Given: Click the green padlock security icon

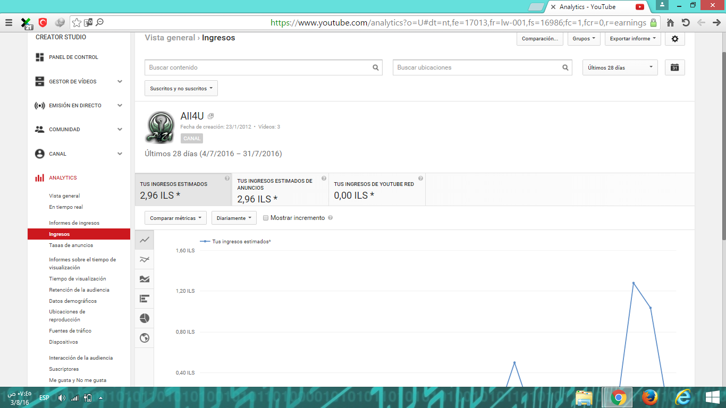Looking at the screenshot, I should [653, 23].
